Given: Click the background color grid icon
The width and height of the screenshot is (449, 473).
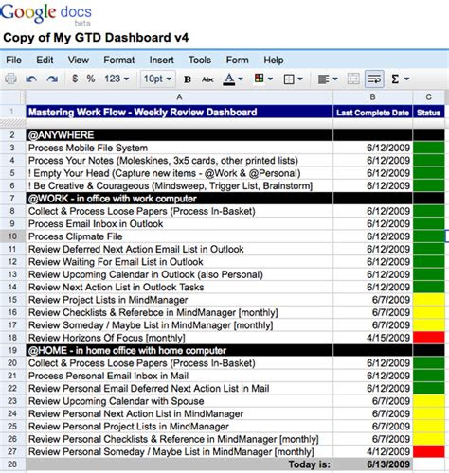Looking at the screenshot, I should (259, 78).
